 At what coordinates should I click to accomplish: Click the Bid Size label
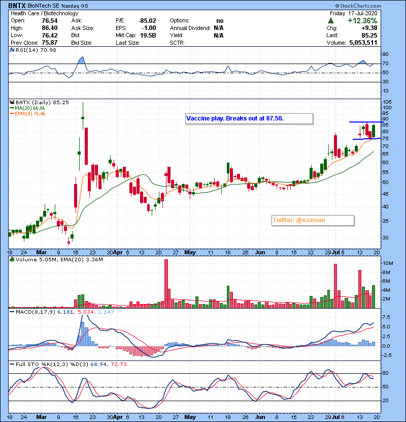click(82, 43)
